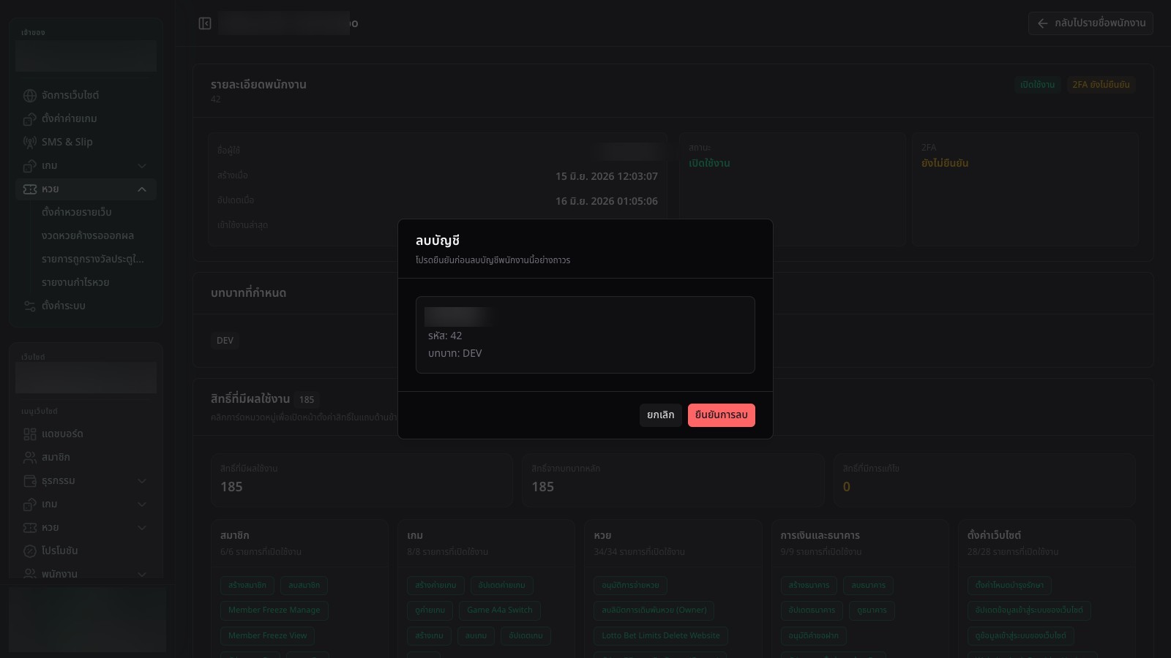1171x658 pixels.
Task: Expand ธุรกรรม submenu chevron
Action: (142, 481)
